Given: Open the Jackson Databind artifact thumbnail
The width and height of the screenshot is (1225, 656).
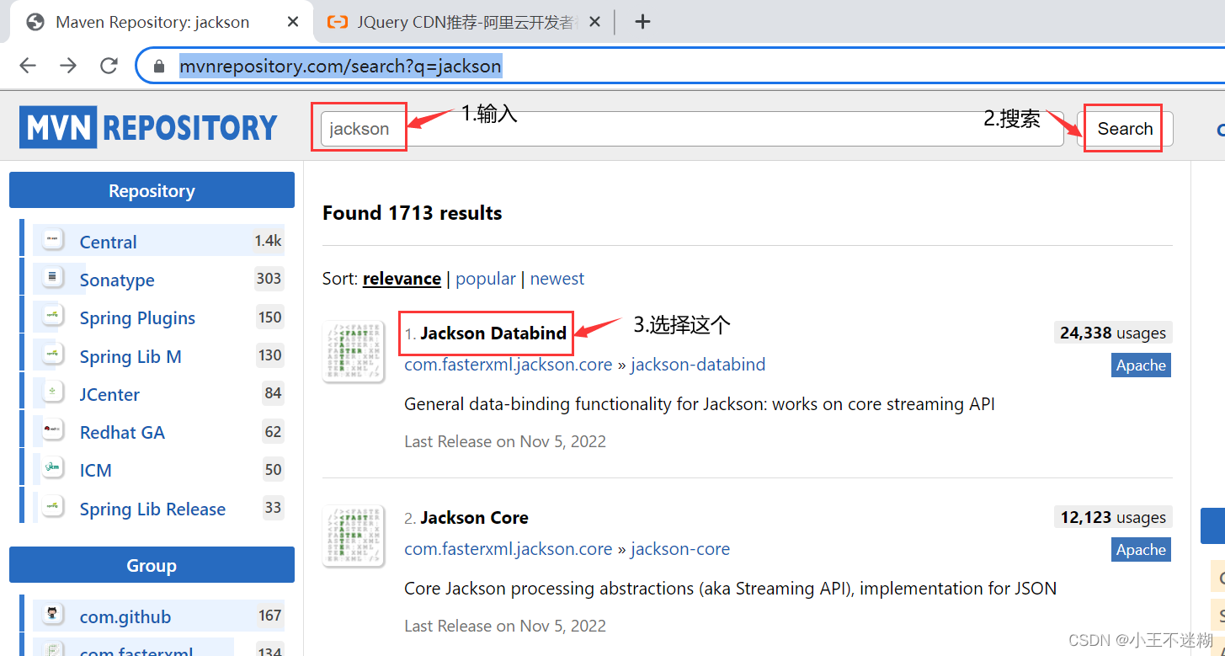Looking at the screenshot, I should [x=354, y=352].
